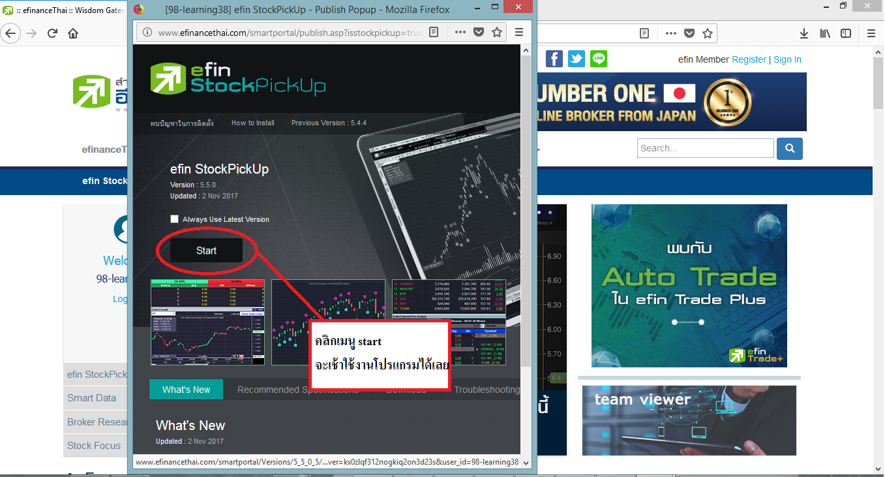Bookmark the popup page with star icon
885x477 pixels.
pos(497,32)
